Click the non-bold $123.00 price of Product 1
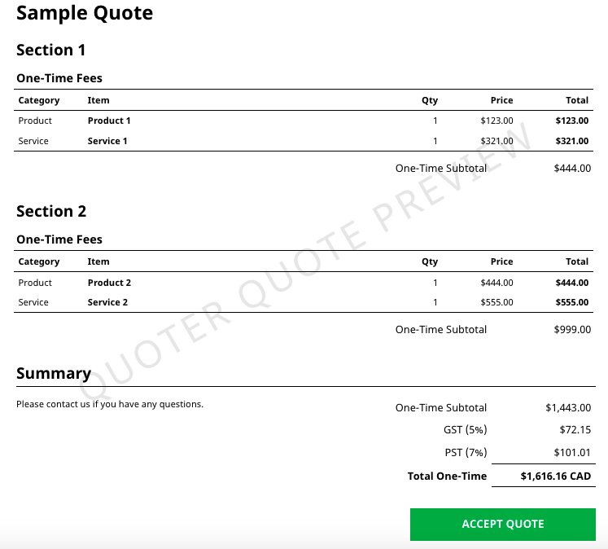The image size is (608, 549). 496,121
